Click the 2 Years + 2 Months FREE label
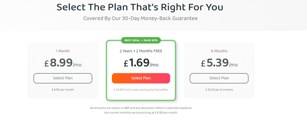The image size is (307, 120). (x=141, y=51)
